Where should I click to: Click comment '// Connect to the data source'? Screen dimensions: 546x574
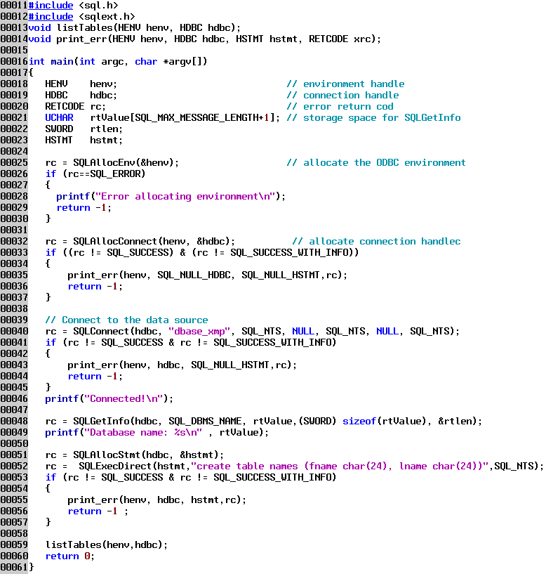(126, 320)
